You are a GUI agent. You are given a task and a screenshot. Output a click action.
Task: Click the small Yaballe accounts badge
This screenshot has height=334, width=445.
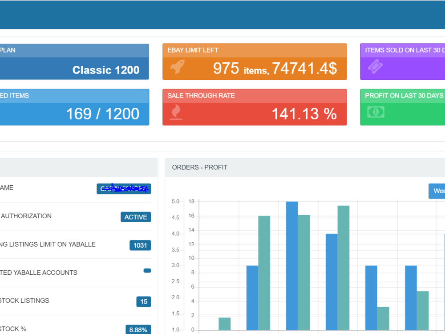click(147, 271)
